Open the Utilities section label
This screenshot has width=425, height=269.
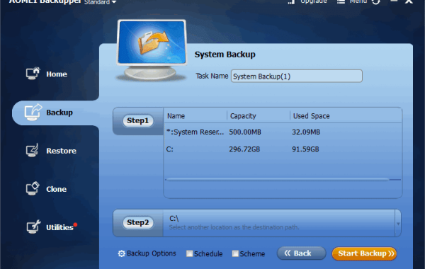click(59, 227)
